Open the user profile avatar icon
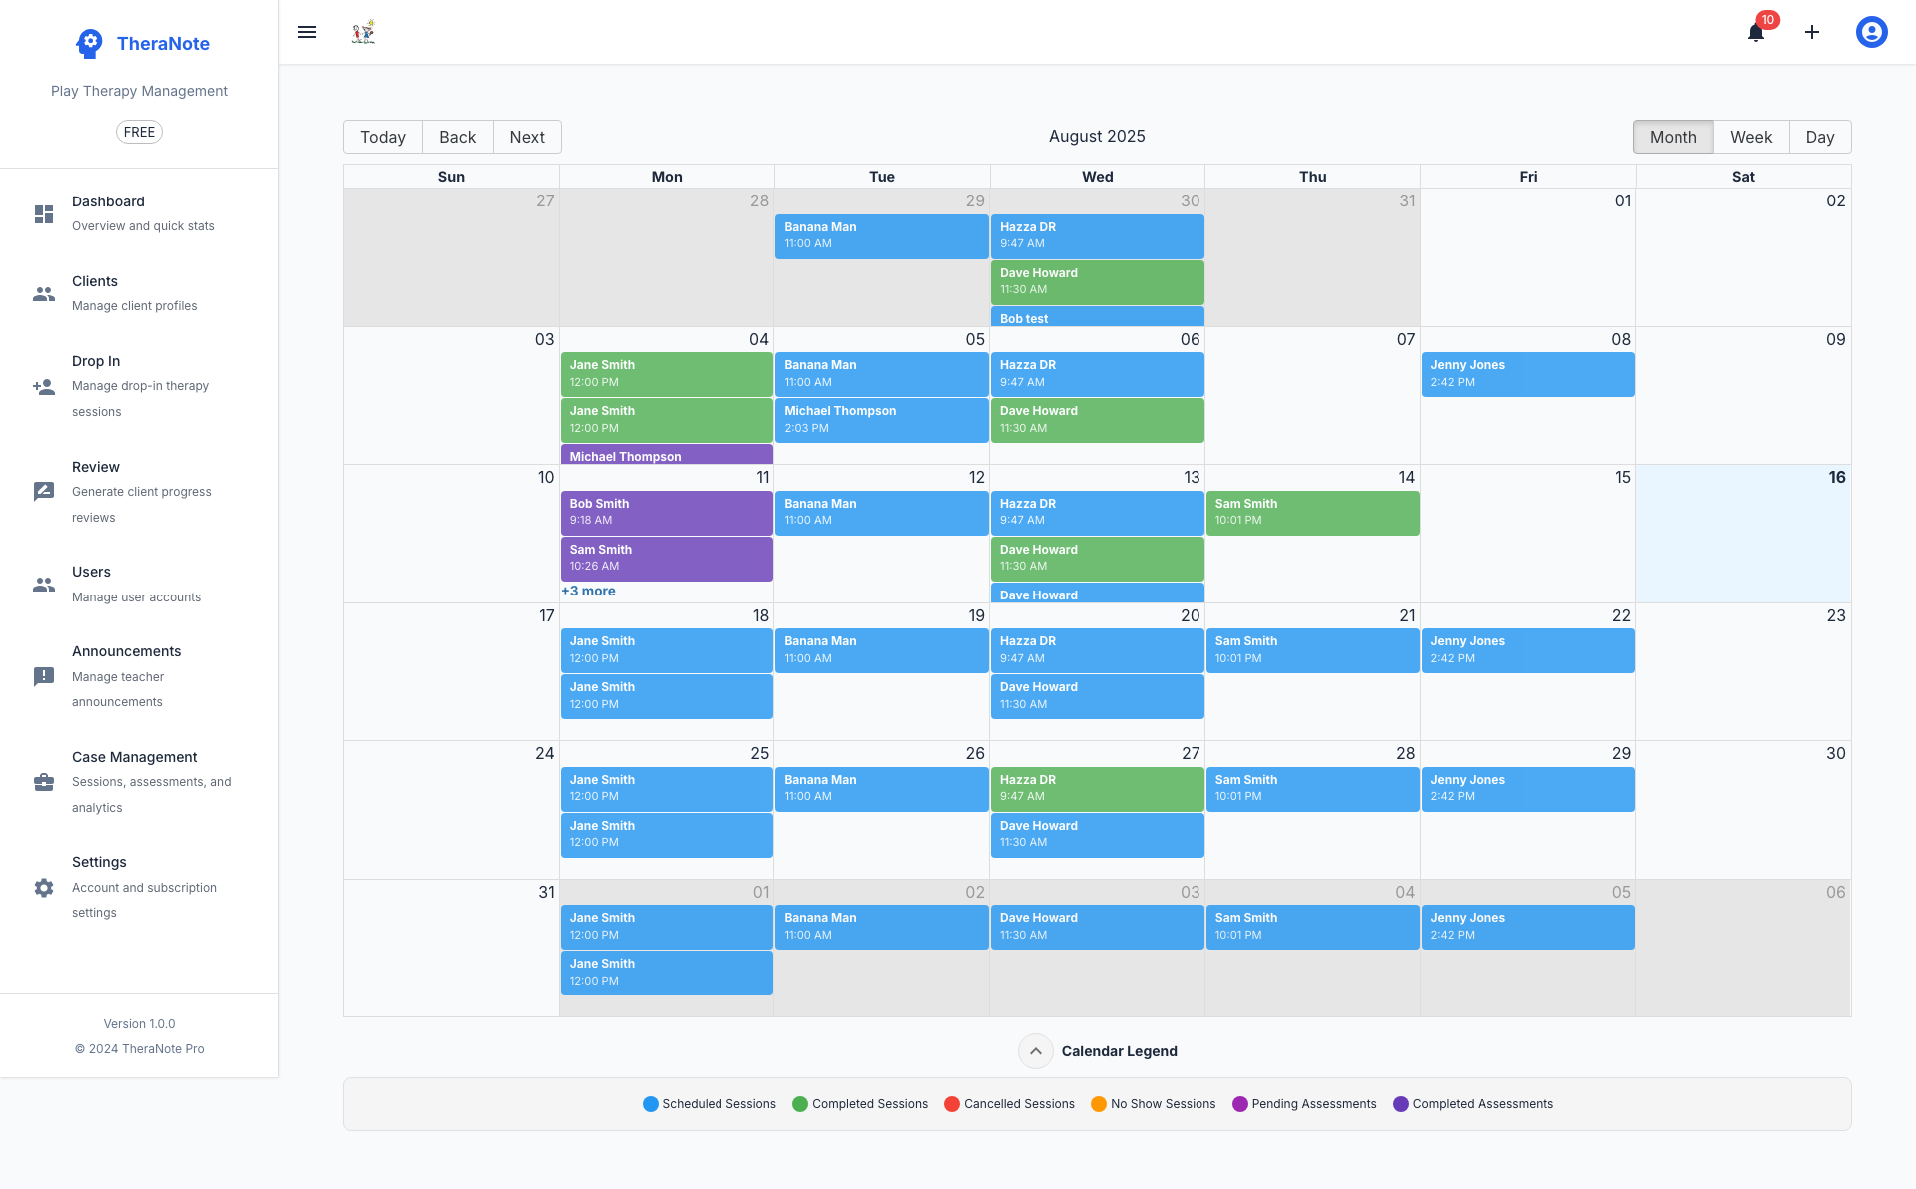Image resolution: width=1916 pixels, height=1189 pixels. 1871,32
